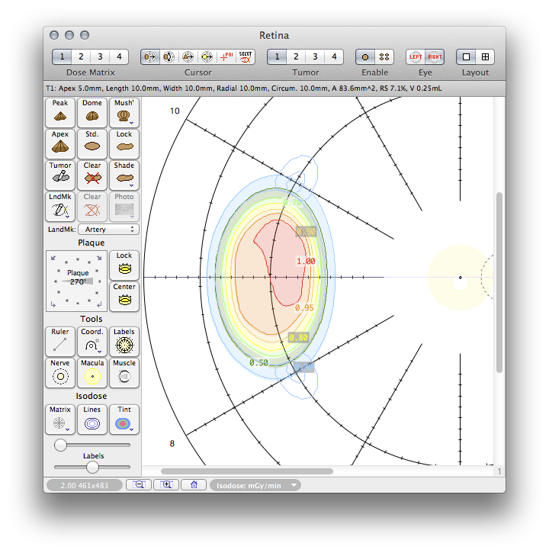Toggle the Muscle display
549x553 pixels.
tap(124, 373)
